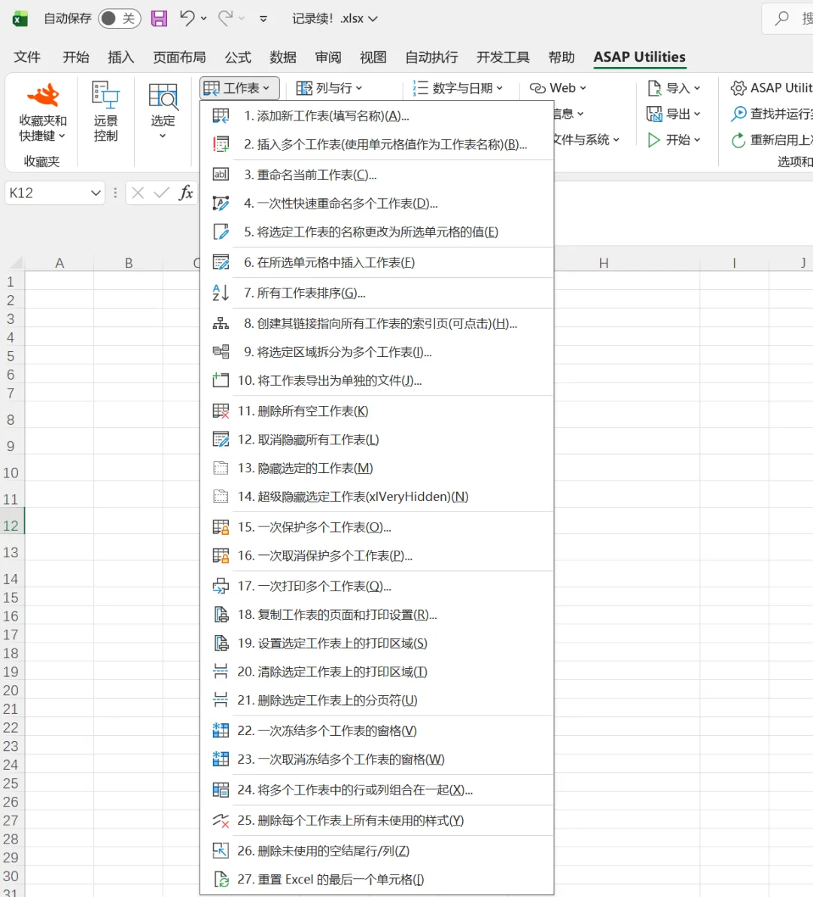Screen dimensions: 813x897
Task: Open ASAP Utilities options gear button
Action: click(772, 88)
